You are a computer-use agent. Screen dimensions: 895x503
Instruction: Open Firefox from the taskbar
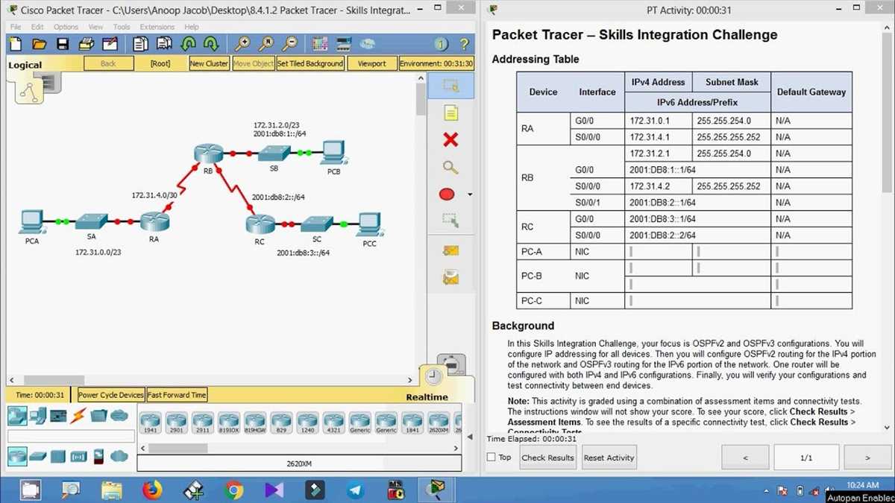[x=153, y=490]
